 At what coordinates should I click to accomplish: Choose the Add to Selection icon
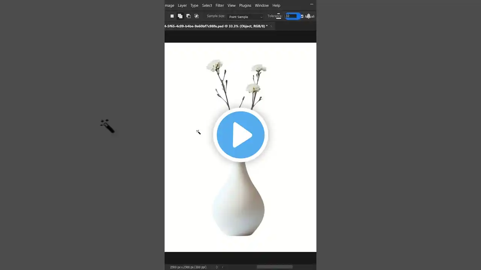[x=180, y=16]
